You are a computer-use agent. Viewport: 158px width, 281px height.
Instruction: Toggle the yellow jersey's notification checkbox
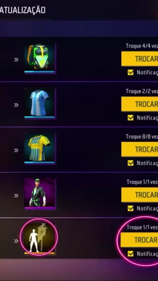(131, 163)
